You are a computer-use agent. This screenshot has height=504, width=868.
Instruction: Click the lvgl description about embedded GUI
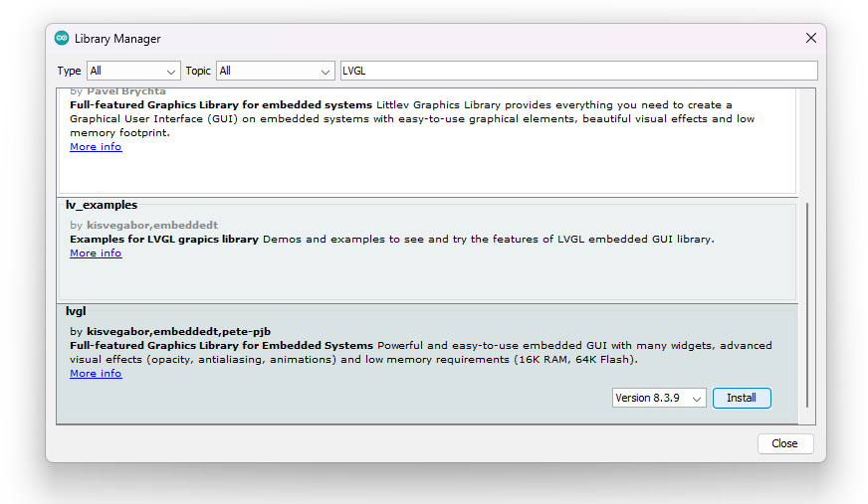420,352
